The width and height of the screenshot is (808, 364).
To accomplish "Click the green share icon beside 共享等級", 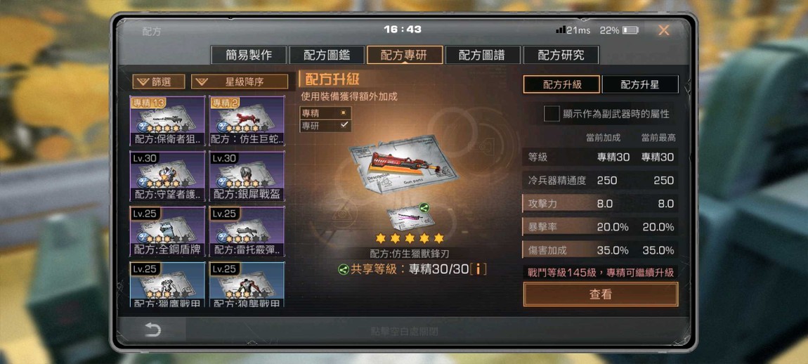I will pyautogui.click(x=343, y=269).
